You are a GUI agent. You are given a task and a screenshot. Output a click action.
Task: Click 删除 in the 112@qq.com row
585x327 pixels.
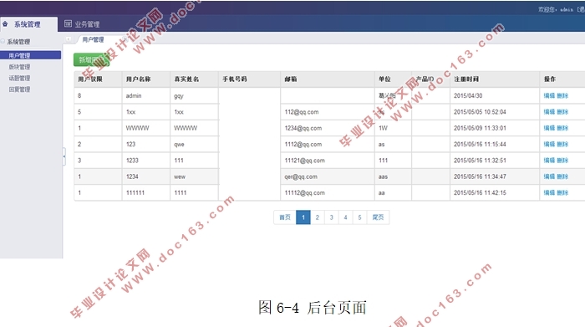562,111
